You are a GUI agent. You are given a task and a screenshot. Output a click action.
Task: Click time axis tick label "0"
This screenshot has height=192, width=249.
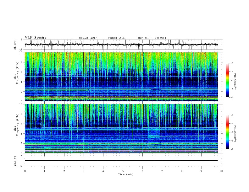click(x=25, y=171)
